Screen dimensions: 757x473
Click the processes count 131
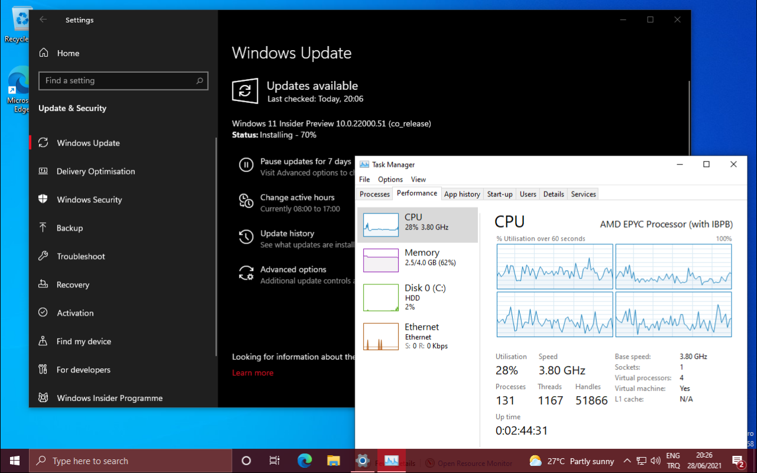[x=505, y=400]
